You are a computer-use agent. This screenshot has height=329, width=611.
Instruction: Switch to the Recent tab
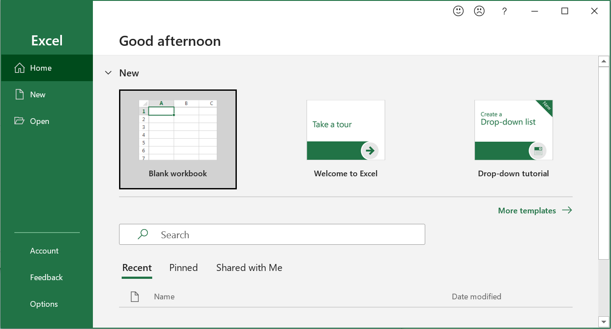[x=137, y=268]
